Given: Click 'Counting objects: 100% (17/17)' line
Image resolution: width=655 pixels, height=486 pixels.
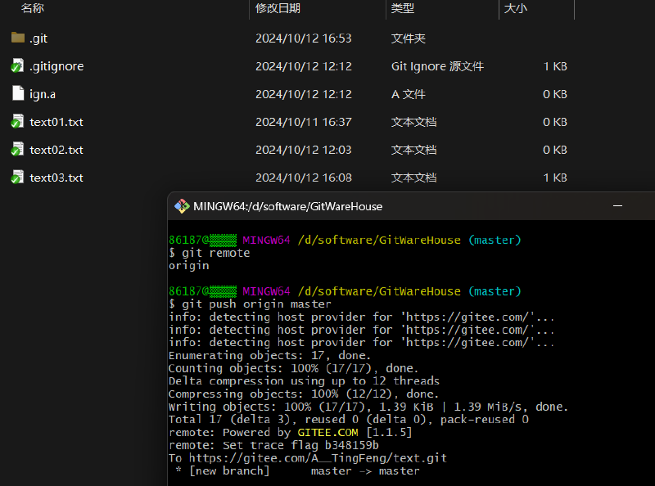Looking at the screenshot, I should pyautogui.click(x=293, y=368).
